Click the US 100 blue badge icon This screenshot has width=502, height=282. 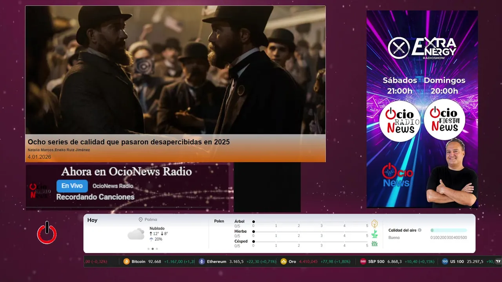pos(445,262)
